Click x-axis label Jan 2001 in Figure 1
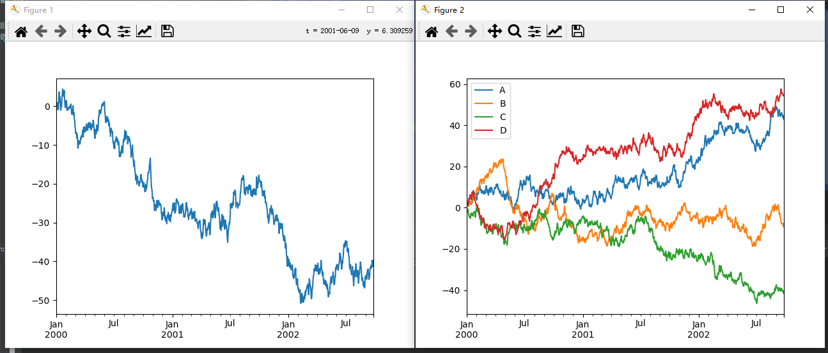This screenshot has height=353, width=828. tap(172, 329)
